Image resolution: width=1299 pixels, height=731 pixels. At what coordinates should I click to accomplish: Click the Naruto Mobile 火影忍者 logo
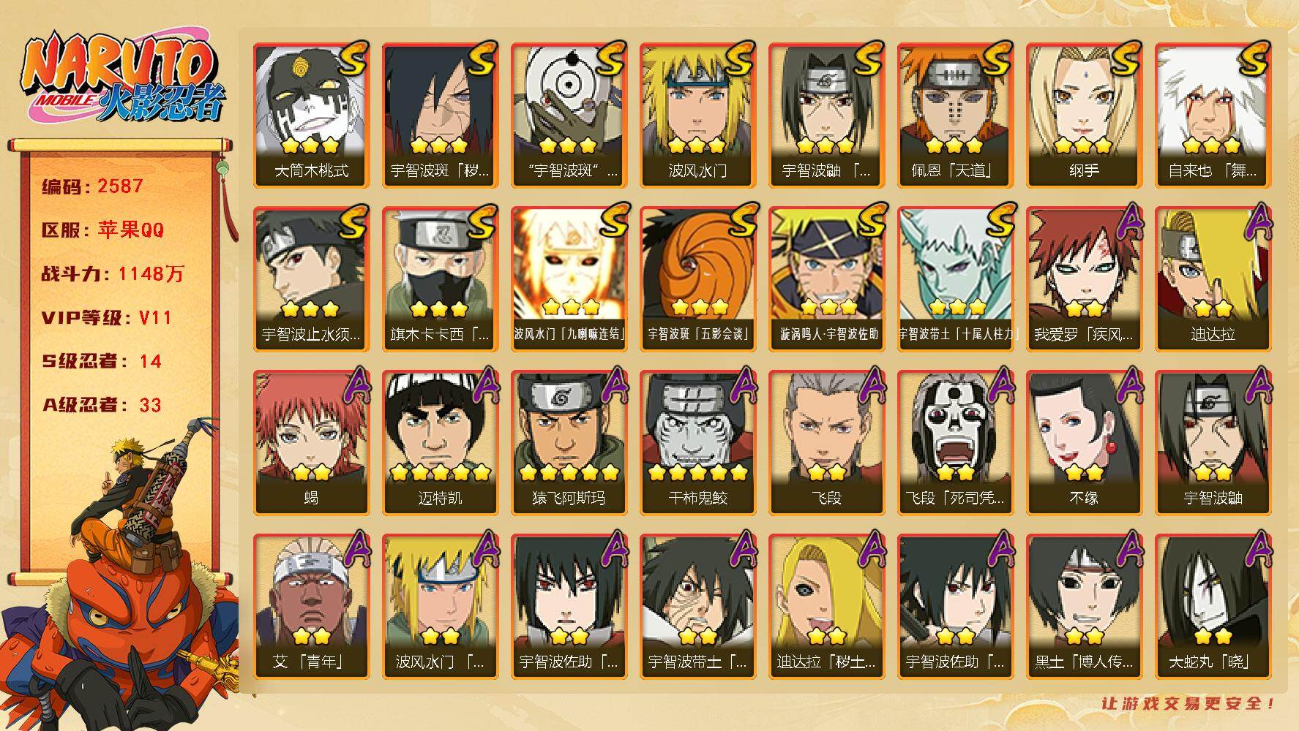point(123,77)
